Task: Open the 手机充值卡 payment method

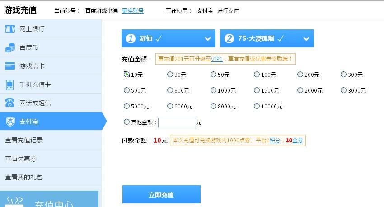Action: point(51,84)
